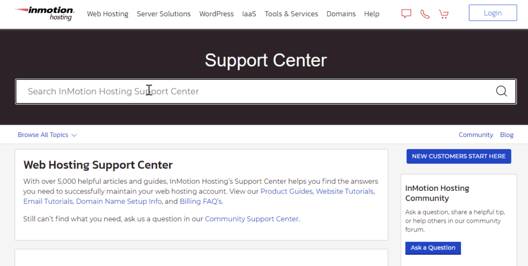The height and width of the screenshot is (266, 528).
Task: Open the live chat bubble icon
Action: click(406, 13)
